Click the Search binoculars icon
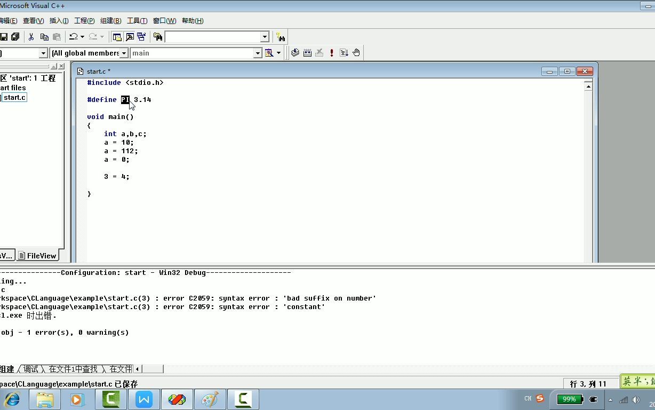 281,37
